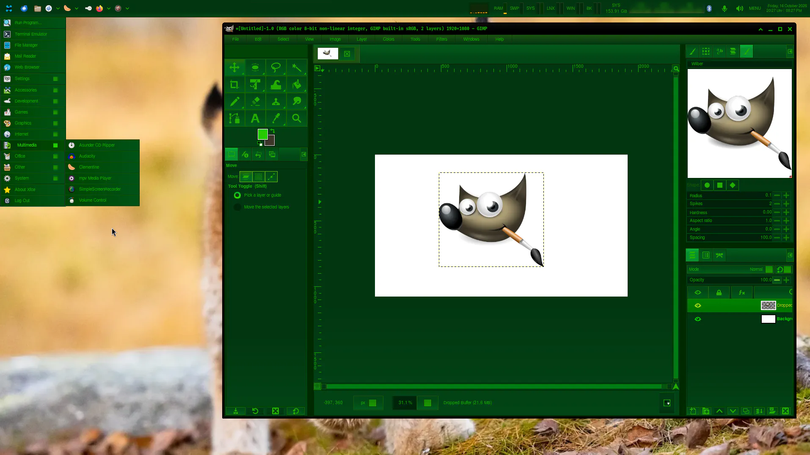
Task: Select the Paths tool
Action: [x=234, y=119]
